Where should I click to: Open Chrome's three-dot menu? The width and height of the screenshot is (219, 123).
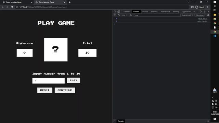pyautogui.click(x=208, y=7)
